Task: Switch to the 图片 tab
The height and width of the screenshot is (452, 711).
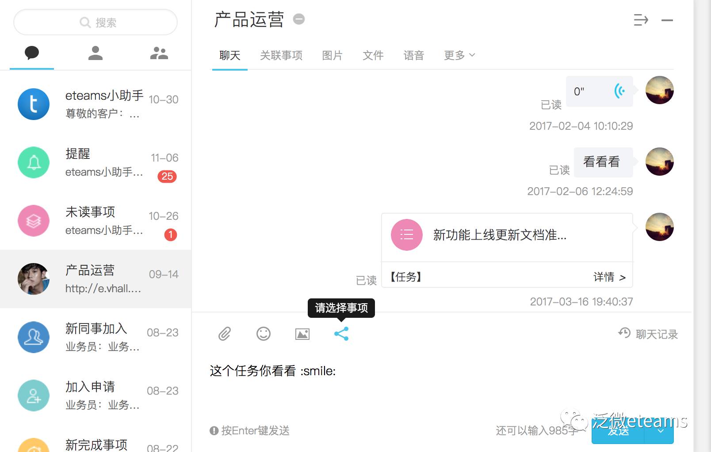Action: pos(333,55)
